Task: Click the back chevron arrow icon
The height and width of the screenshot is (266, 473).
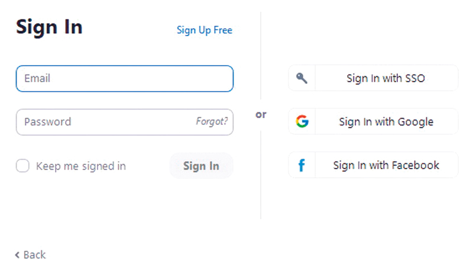Action: (17, 255)
